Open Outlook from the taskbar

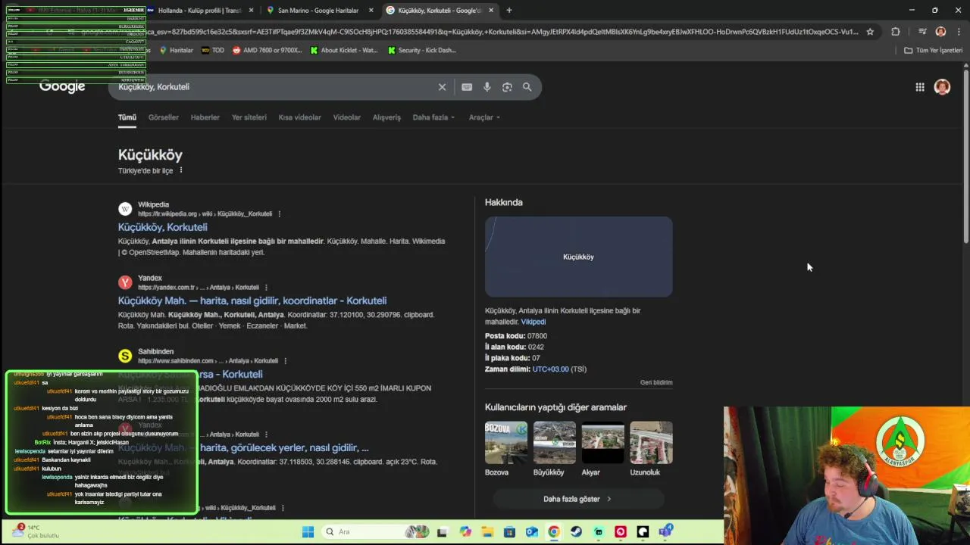coord(532,532)
